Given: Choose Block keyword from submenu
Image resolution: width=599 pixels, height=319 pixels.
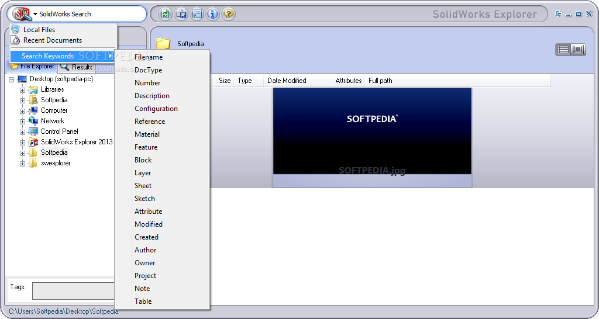Looking at the screenshot, I should 162,160.
